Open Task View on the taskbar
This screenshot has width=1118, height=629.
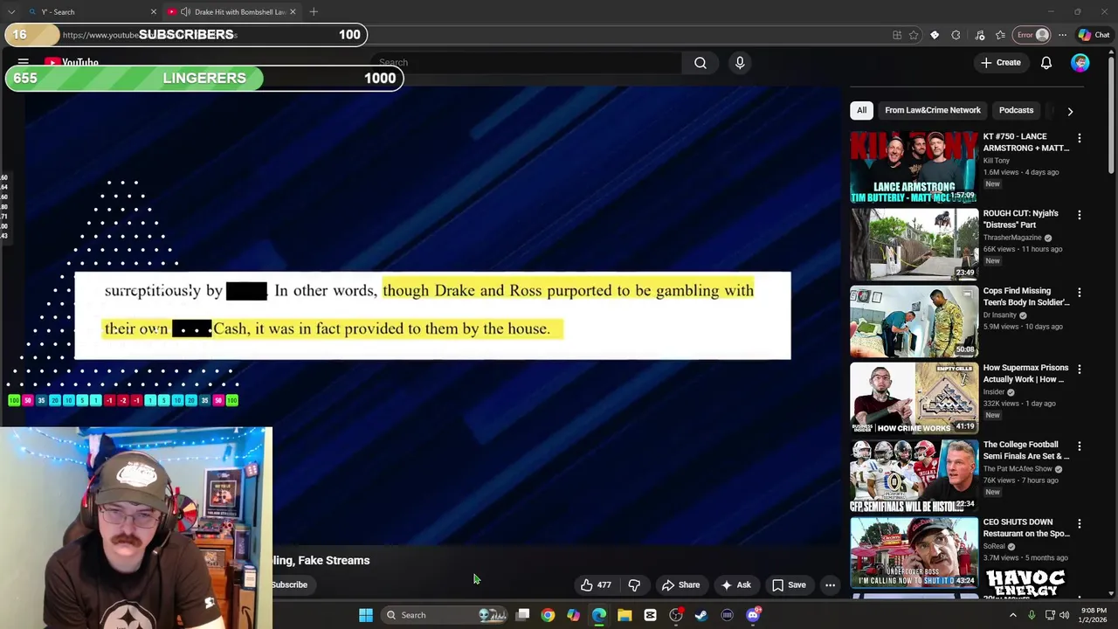pos(522,615)
